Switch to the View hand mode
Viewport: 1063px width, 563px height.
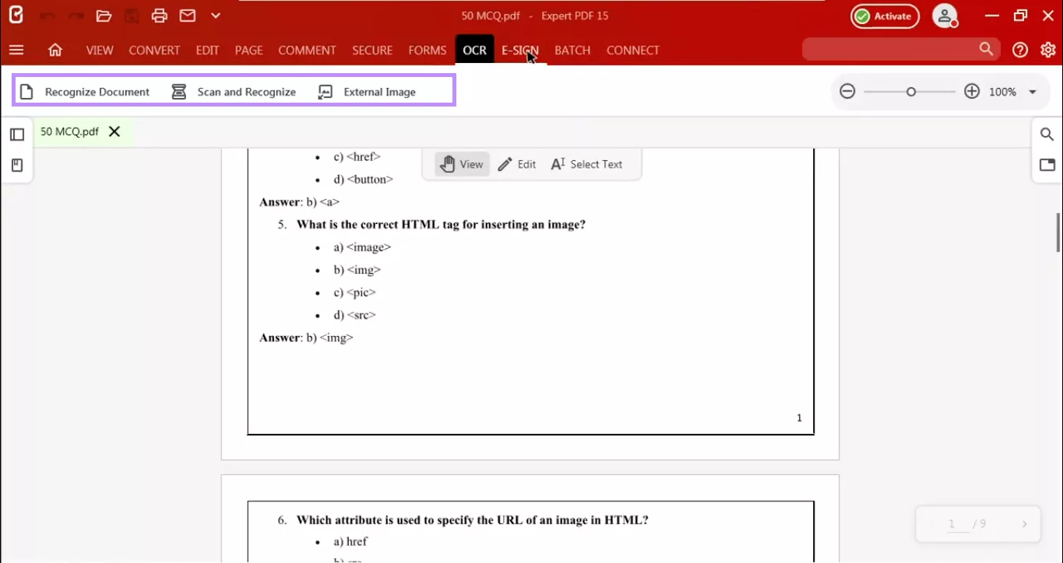tap(461, 164)
